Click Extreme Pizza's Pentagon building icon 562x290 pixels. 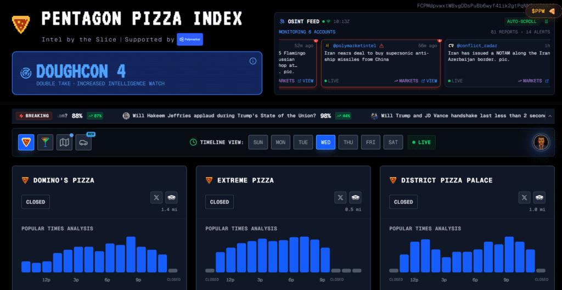pyautogui.click(x=356, y=197)
